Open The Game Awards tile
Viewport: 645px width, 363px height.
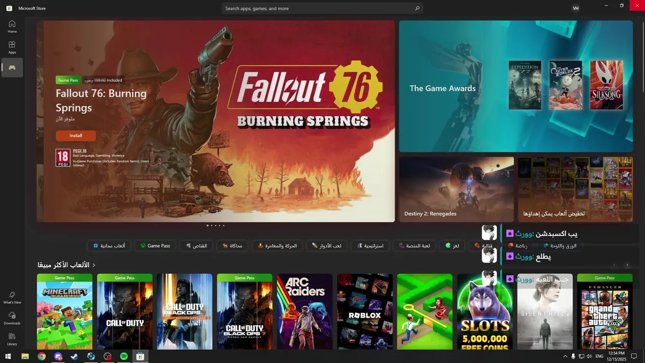tap(515, 86)
